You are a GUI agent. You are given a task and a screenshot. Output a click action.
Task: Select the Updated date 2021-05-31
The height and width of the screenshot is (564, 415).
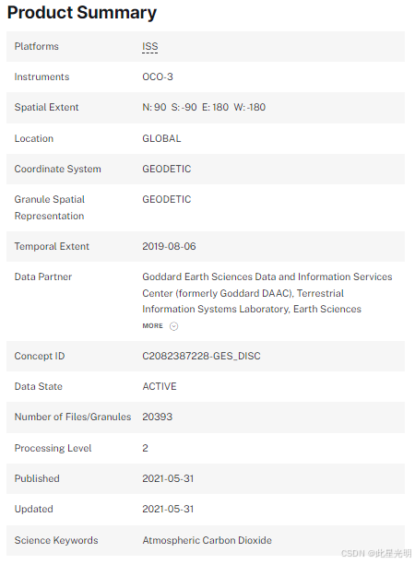168,509
